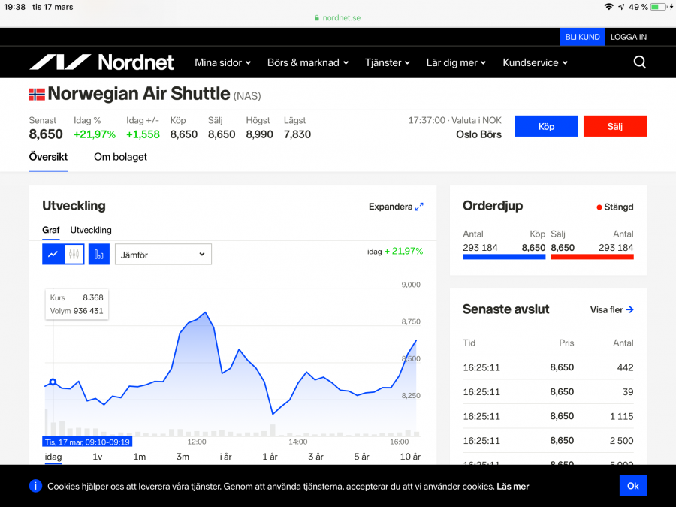Open the search magnifier icon
The width and height of the screenshot is (676, 507).
[x=639, y=62]
